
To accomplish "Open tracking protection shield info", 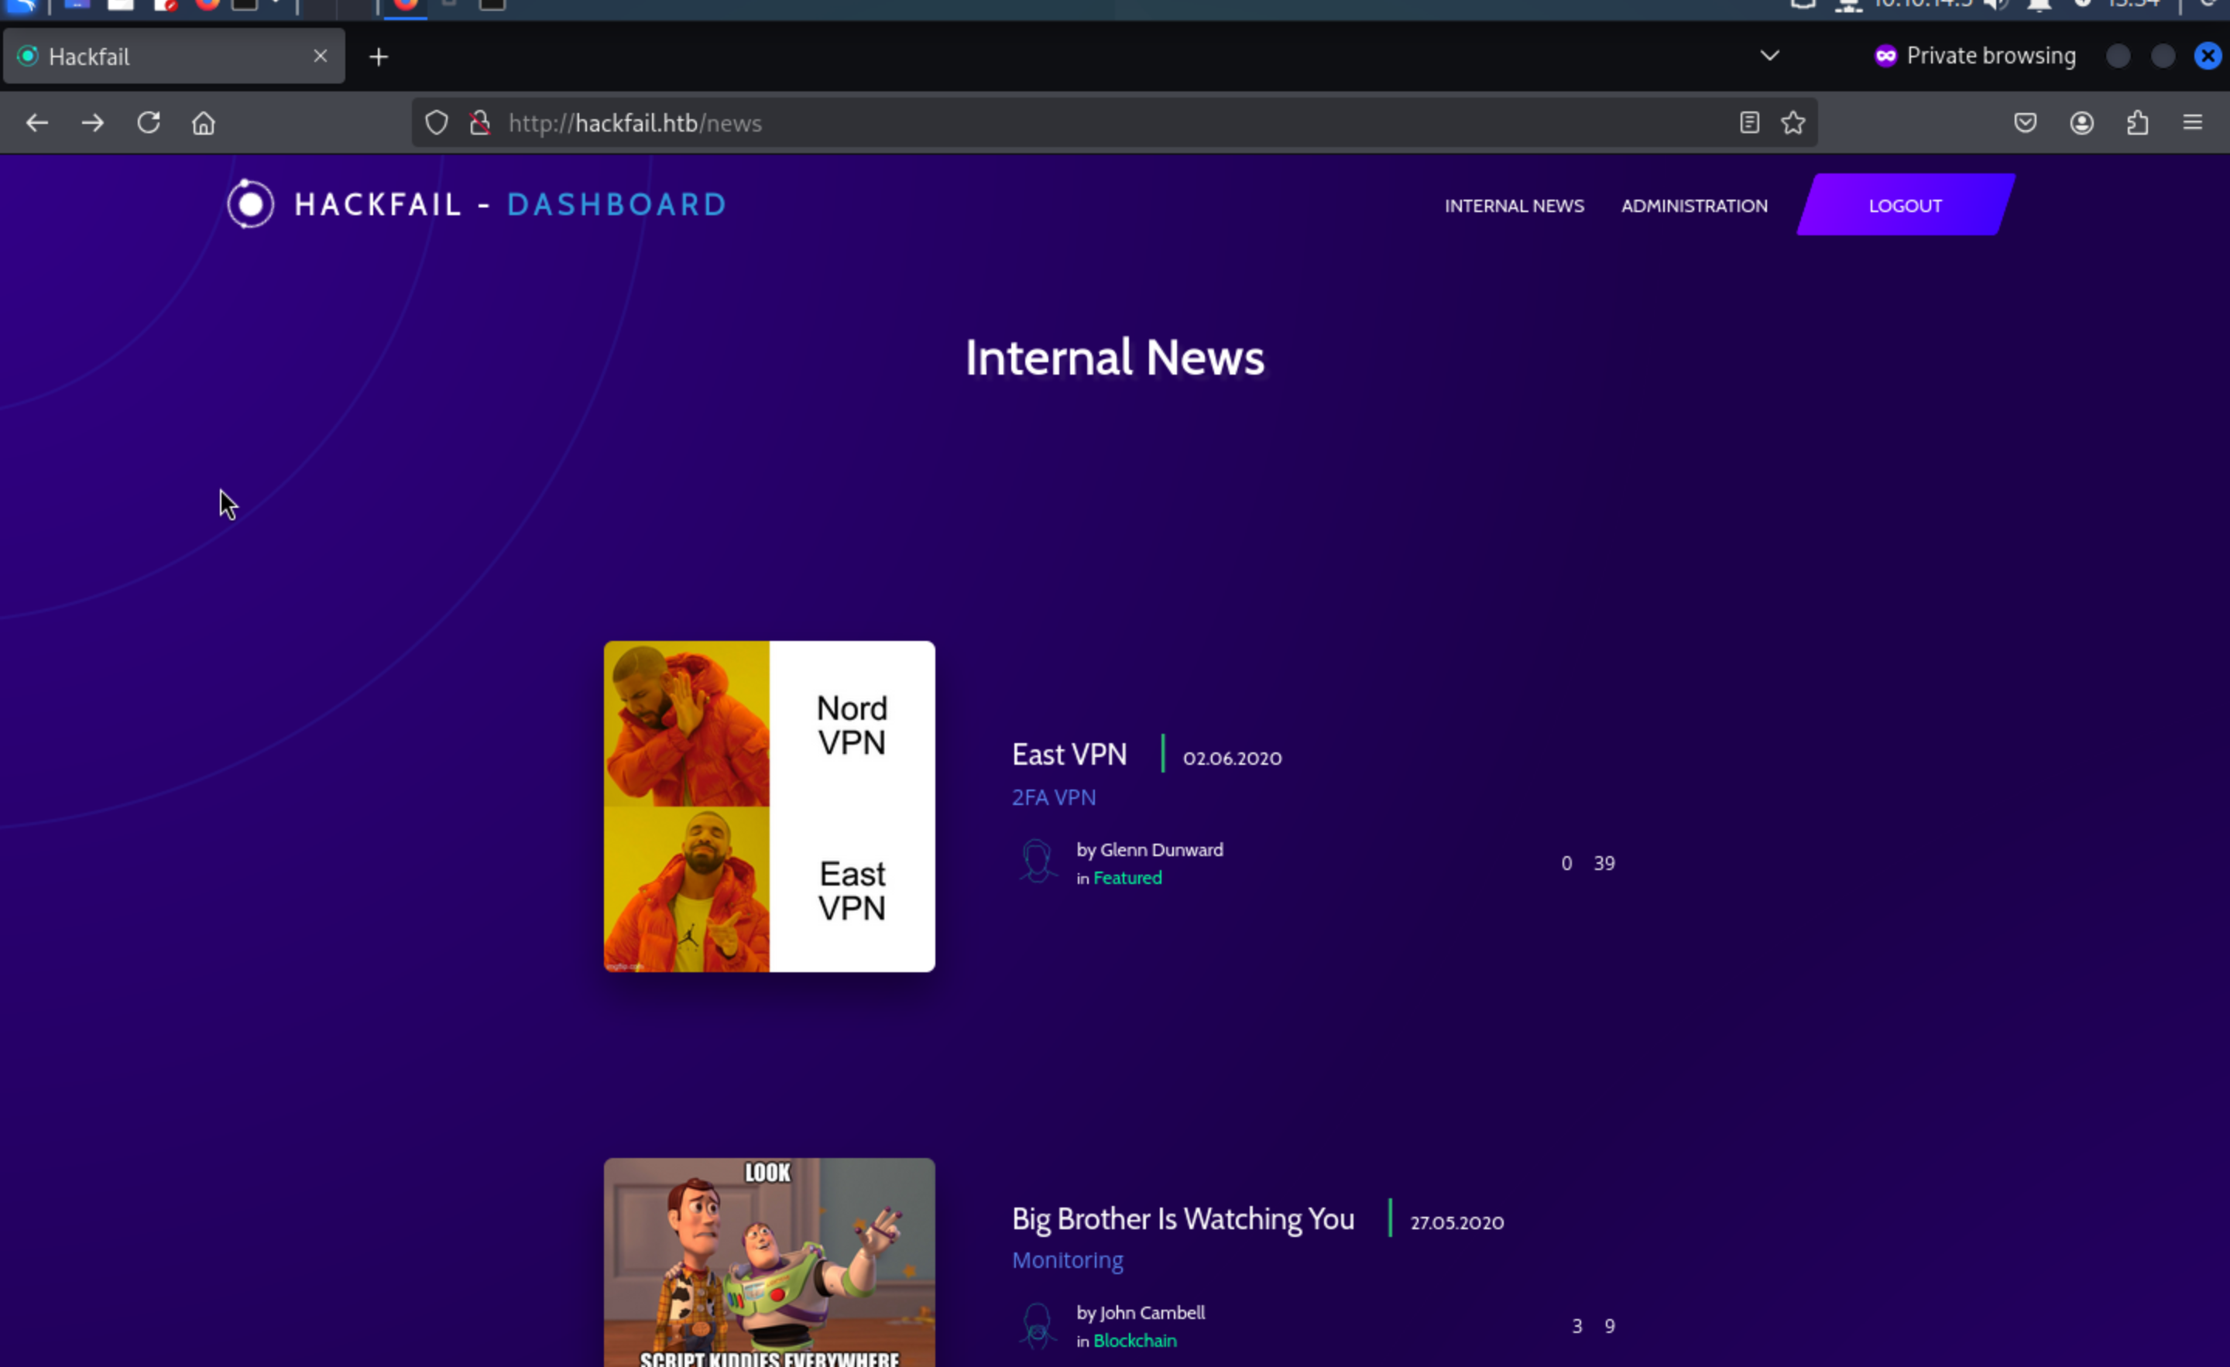I will point(436,123).
